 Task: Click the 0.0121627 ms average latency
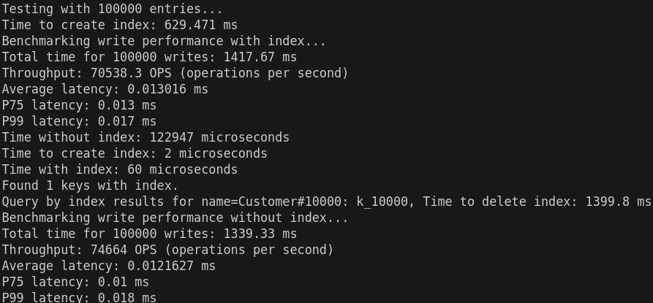click(x=171, y=266)
